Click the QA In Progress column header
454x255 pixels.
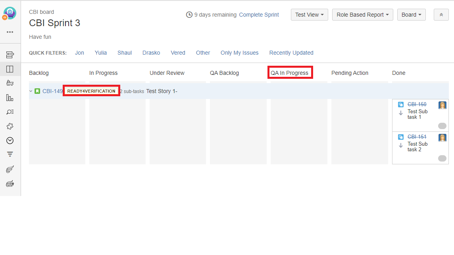coord(290,73)
